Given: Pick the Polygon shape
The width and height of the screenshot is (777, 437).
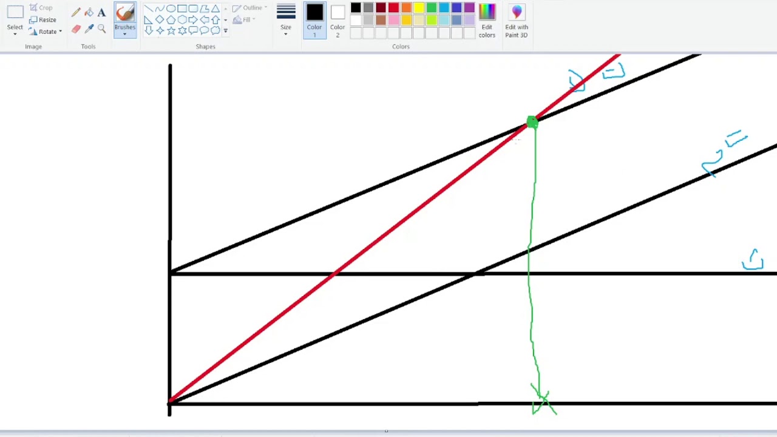Looking at the screenshot, I should point(205,8).
